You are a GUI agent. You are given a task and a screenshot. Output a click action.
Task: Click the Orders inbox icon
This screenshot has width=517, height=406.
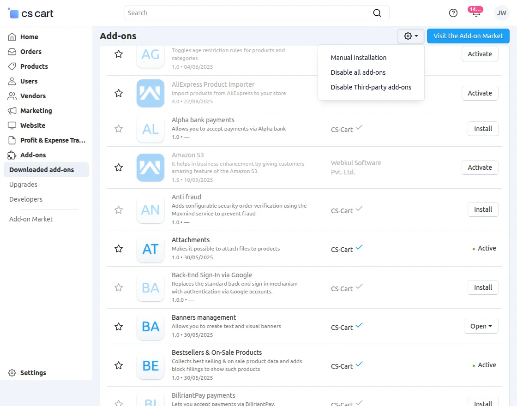click(x=12, y=52)
